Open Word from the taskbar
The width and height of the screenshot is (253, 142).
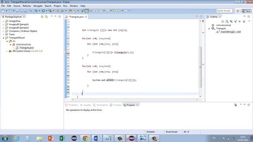pyautogui.click(x=96, y=138)
